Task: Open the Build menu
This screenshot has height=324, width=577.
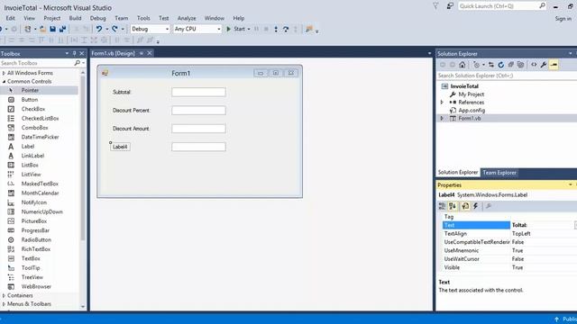Action: click(75, 18)
